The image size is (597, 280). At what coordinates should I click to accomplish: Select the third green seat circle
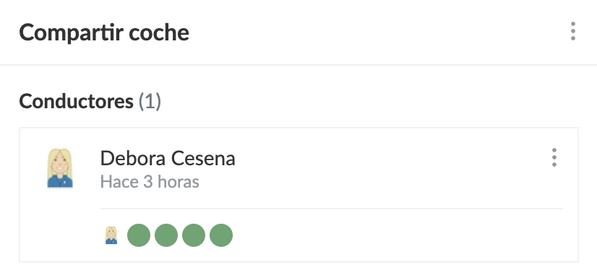click(194, 235)
